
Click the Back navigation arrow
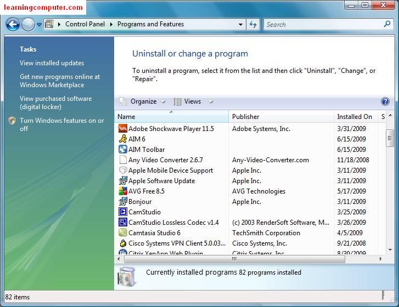point(13,25)
